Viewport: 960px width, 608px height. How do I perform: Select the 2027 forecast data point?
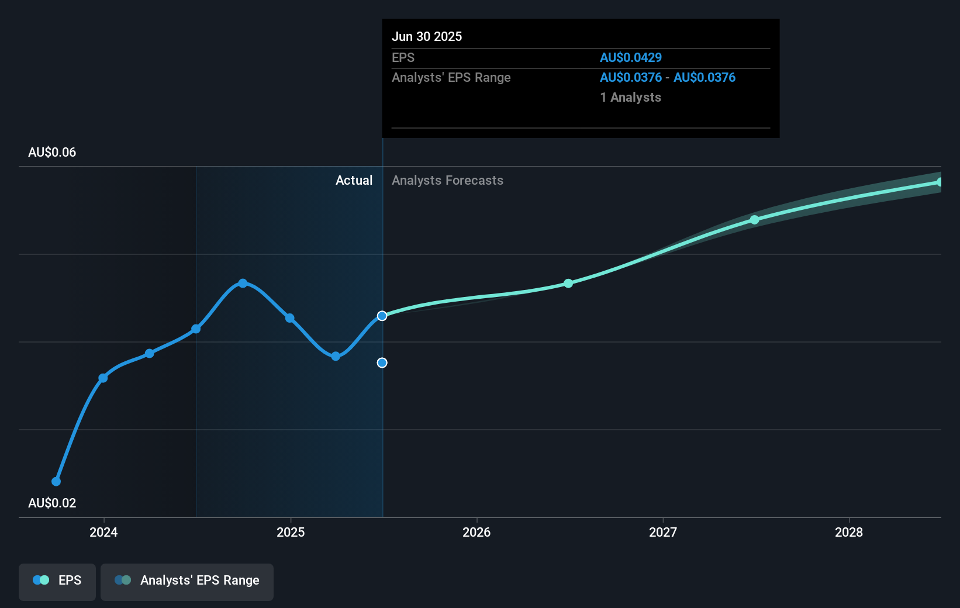click(x=755, y=219)
